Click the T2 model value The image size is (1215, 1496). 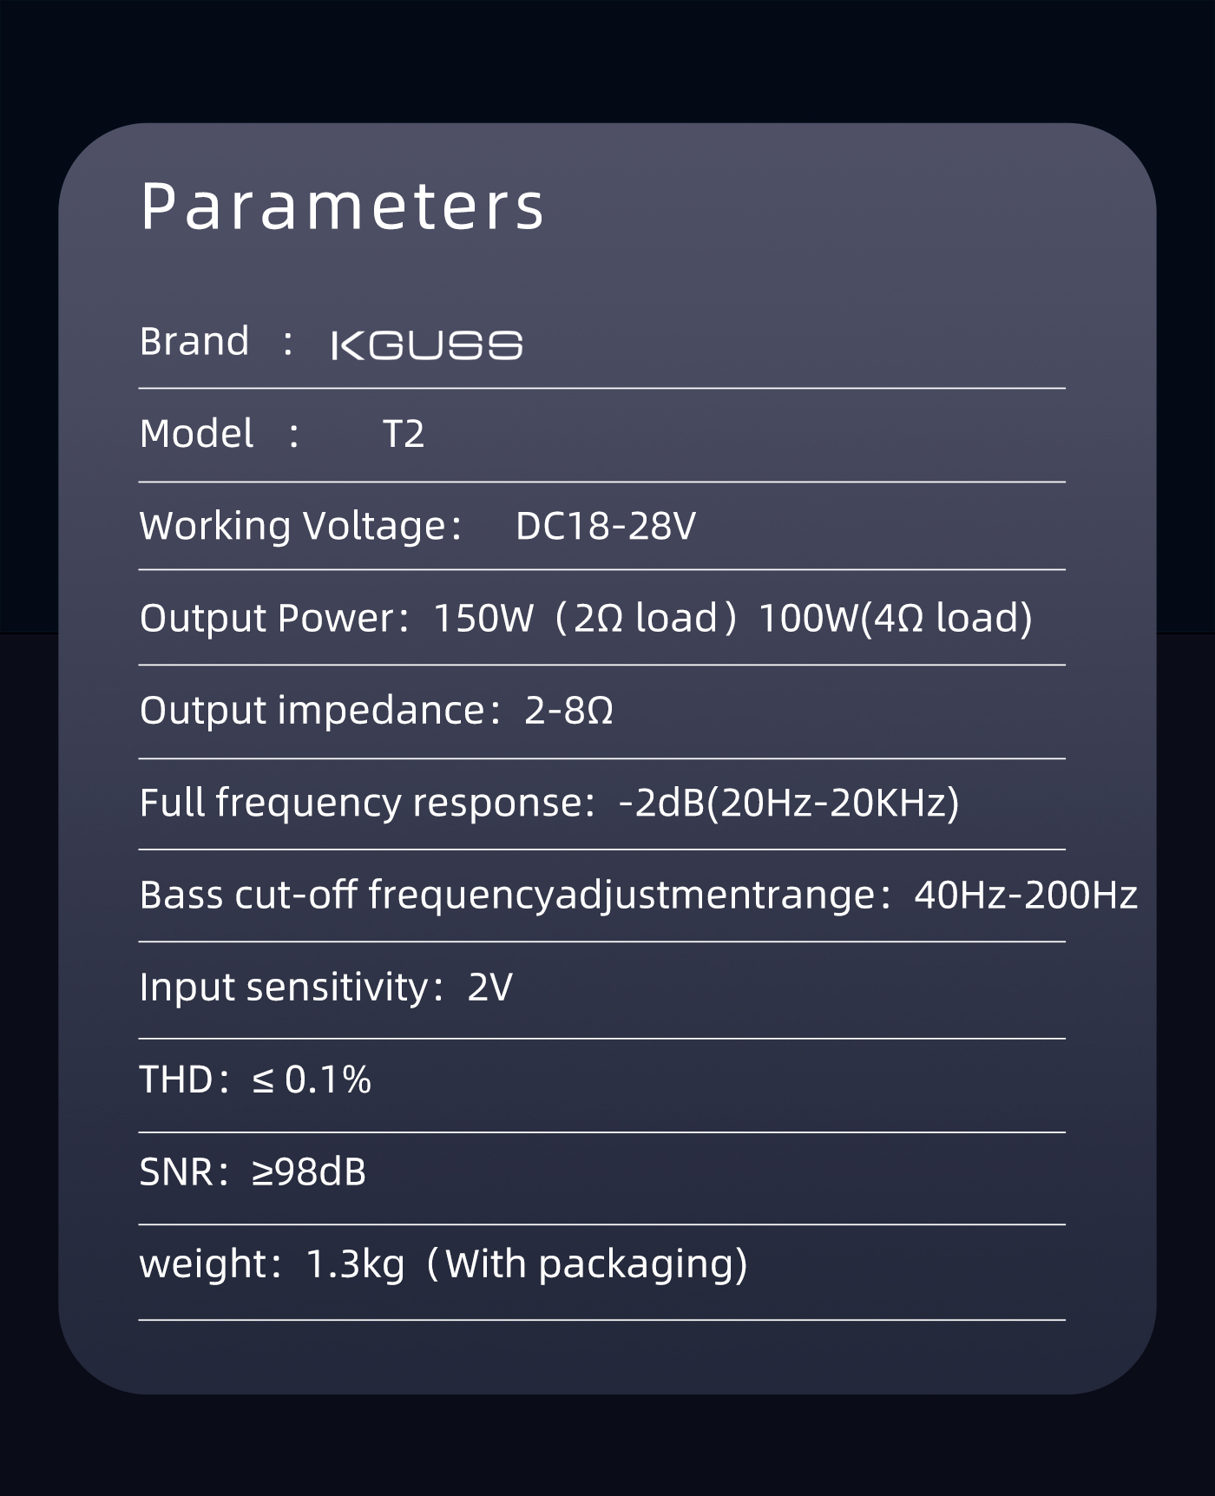point(404,434)
